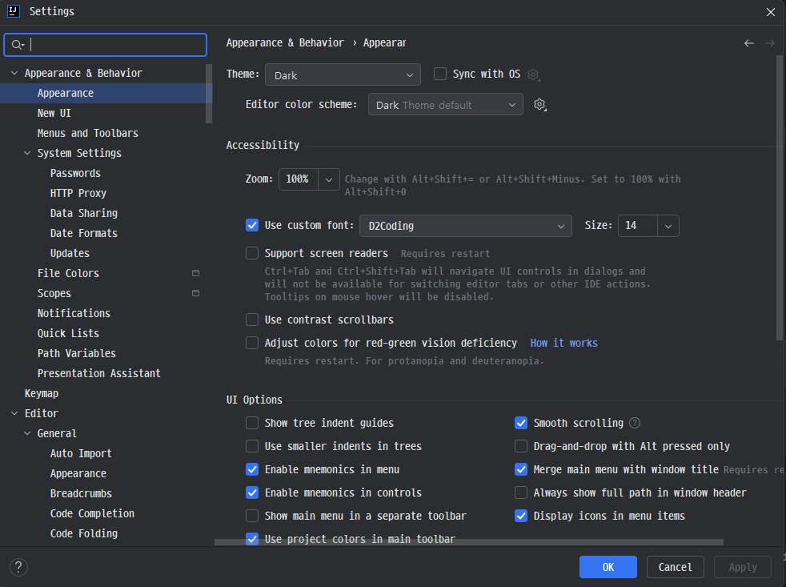Viewport: 786px width, 587px height.
Task: Check Show main menu in separate toolbar
Action: click(252, 516)
